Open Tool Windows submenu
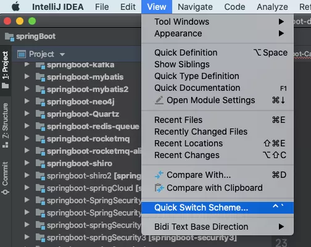Image resolution: width=311 pixels, height=247 pixels. (217, 22)
